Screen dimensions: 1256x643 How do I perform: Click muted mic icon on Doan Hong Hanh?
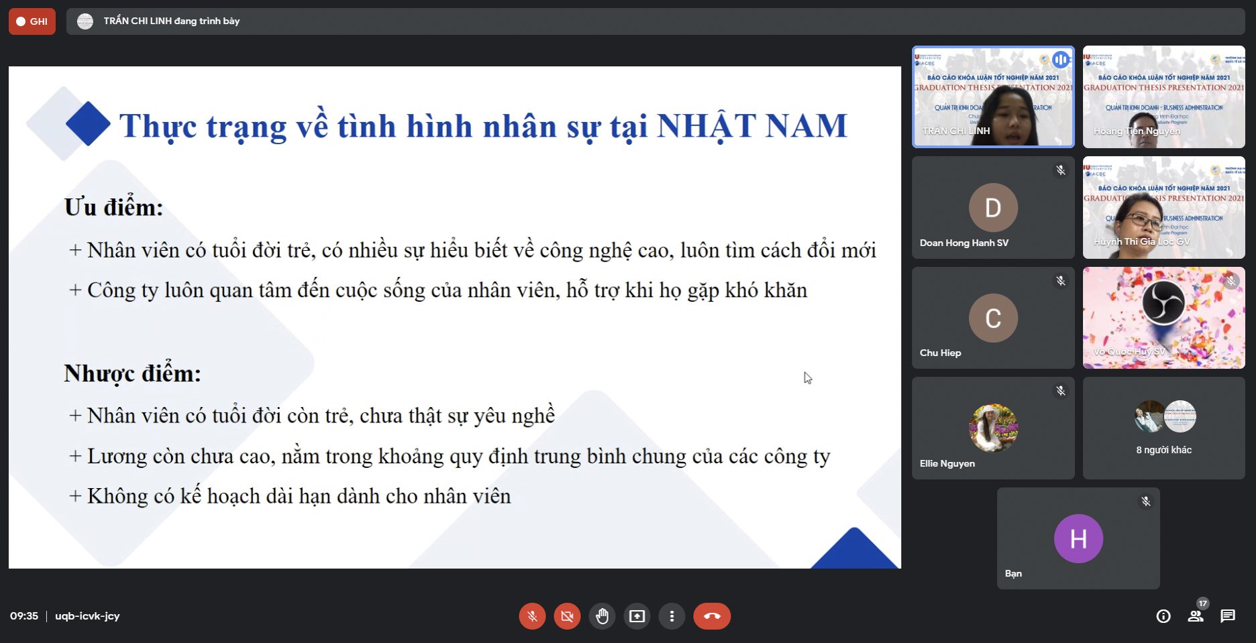tap(1061, 170)
